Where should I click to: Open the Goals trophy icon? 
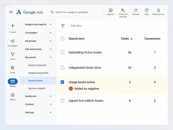[x=13, y=54]
